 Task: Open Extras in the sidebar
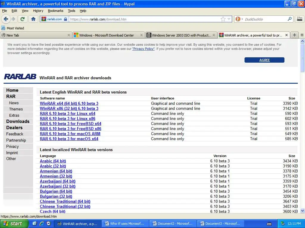(x=14, y=115)
